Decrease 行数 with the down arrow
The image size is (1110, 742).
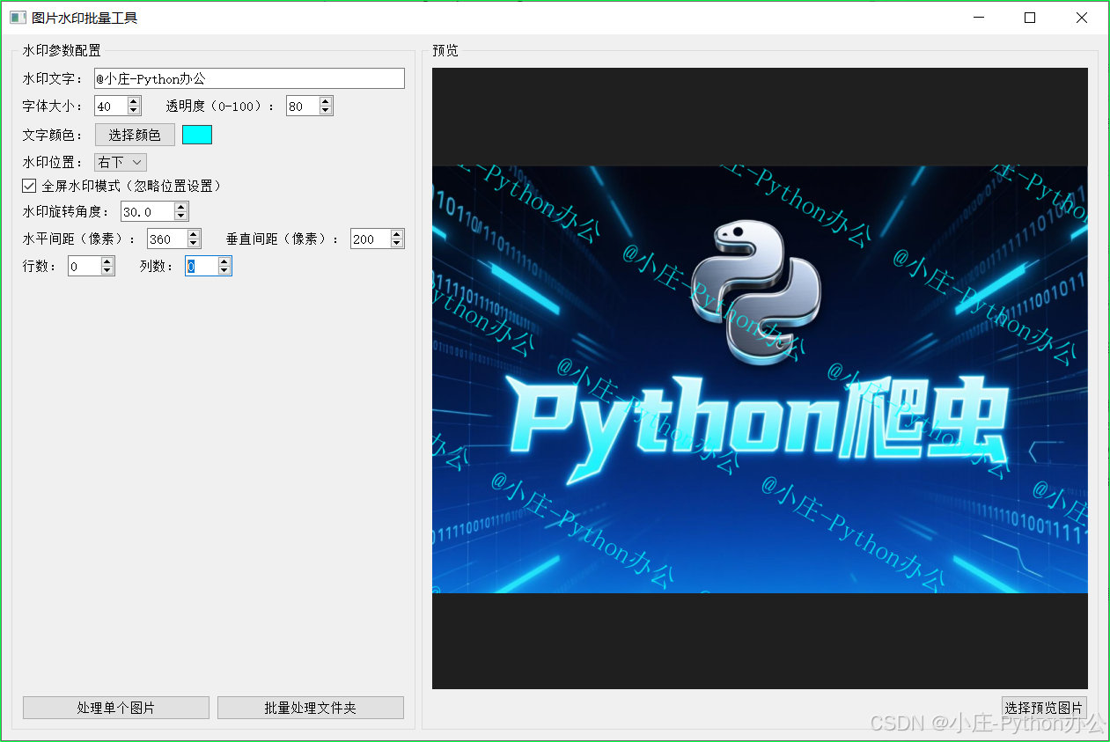(x=107, y=271)
